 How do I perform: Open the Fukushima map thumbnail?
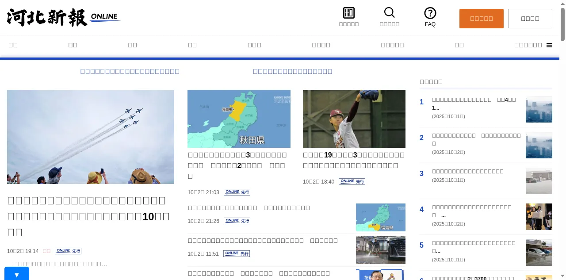(x=381, y=217)
